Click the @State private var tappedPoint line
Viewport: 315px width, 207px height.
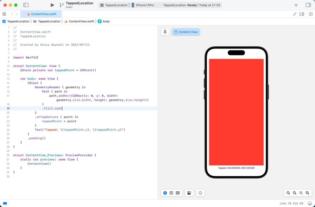(x=58, y=70)
